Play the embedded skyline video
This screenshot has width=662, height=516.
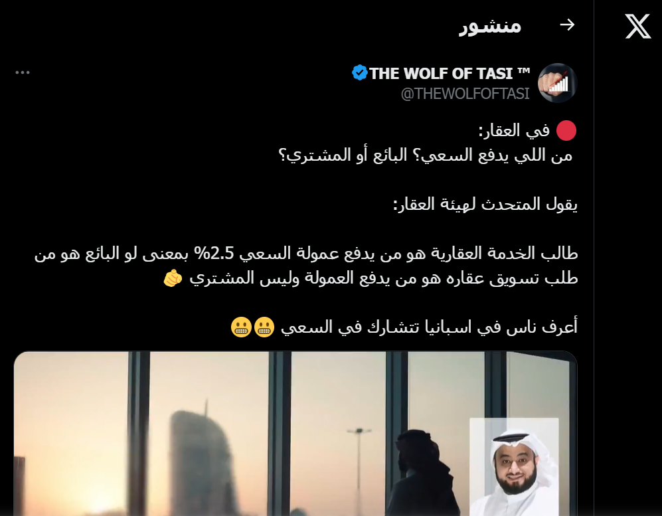click(295, 434)
